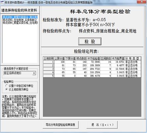Click chi-square value cell 284.7722

click(94, 69)
